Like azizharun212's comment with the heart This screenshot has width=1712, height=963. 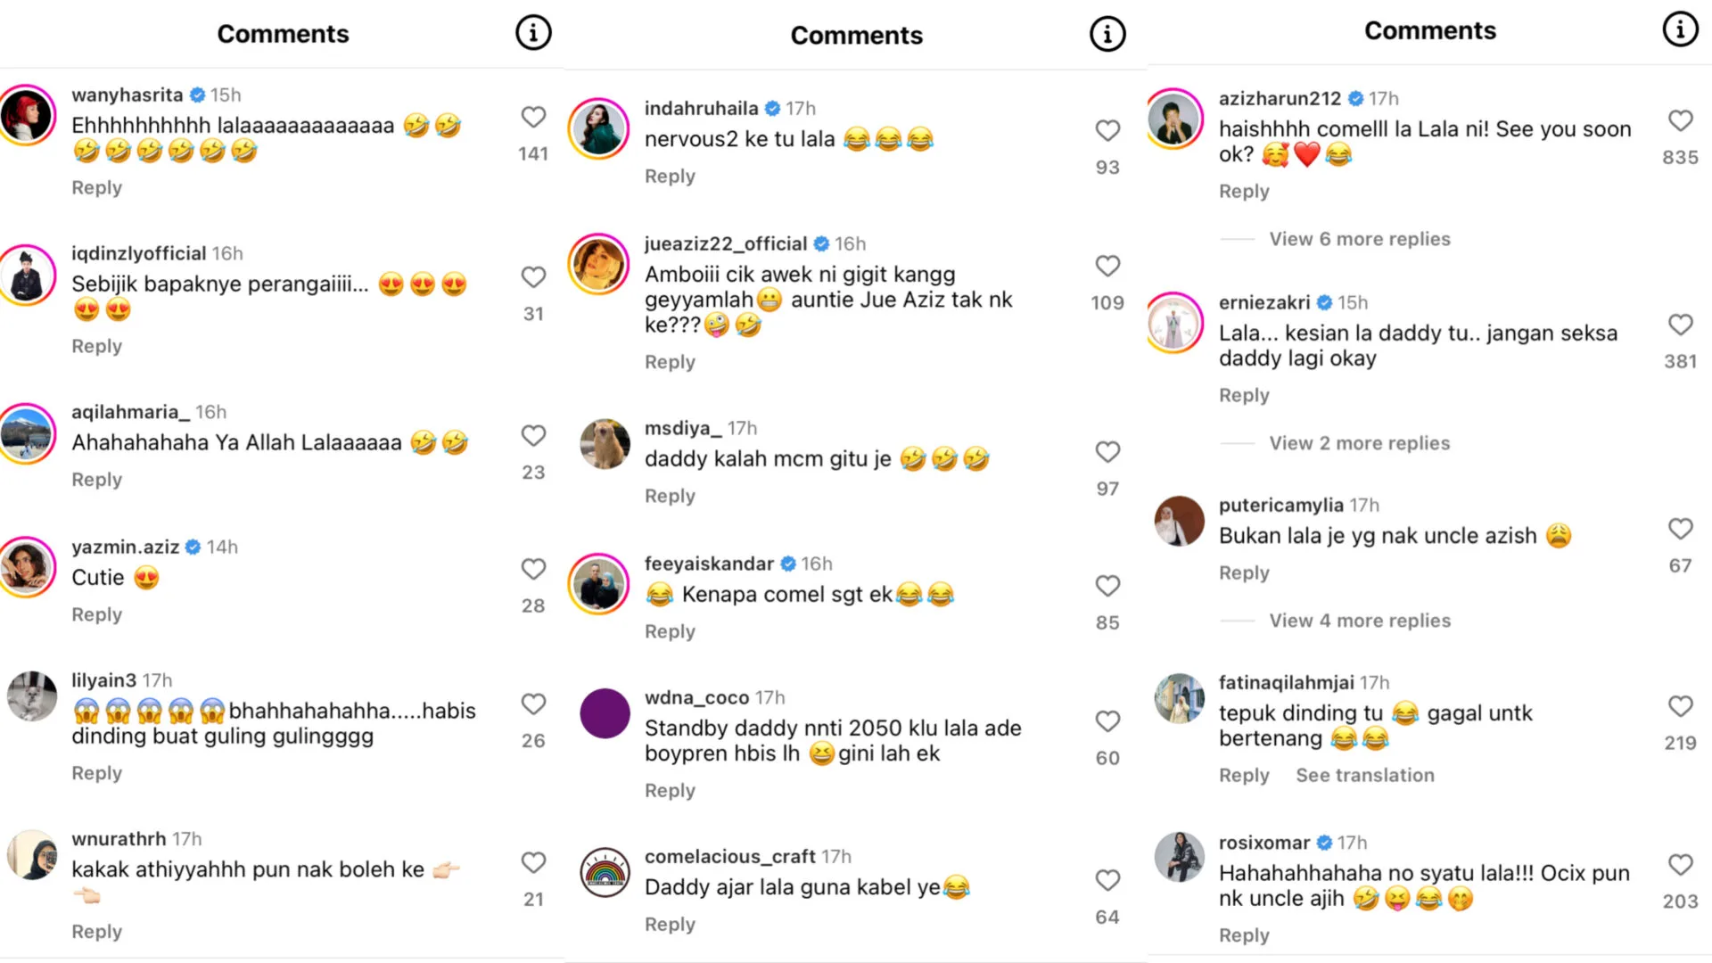click(x=1680, y=120)
